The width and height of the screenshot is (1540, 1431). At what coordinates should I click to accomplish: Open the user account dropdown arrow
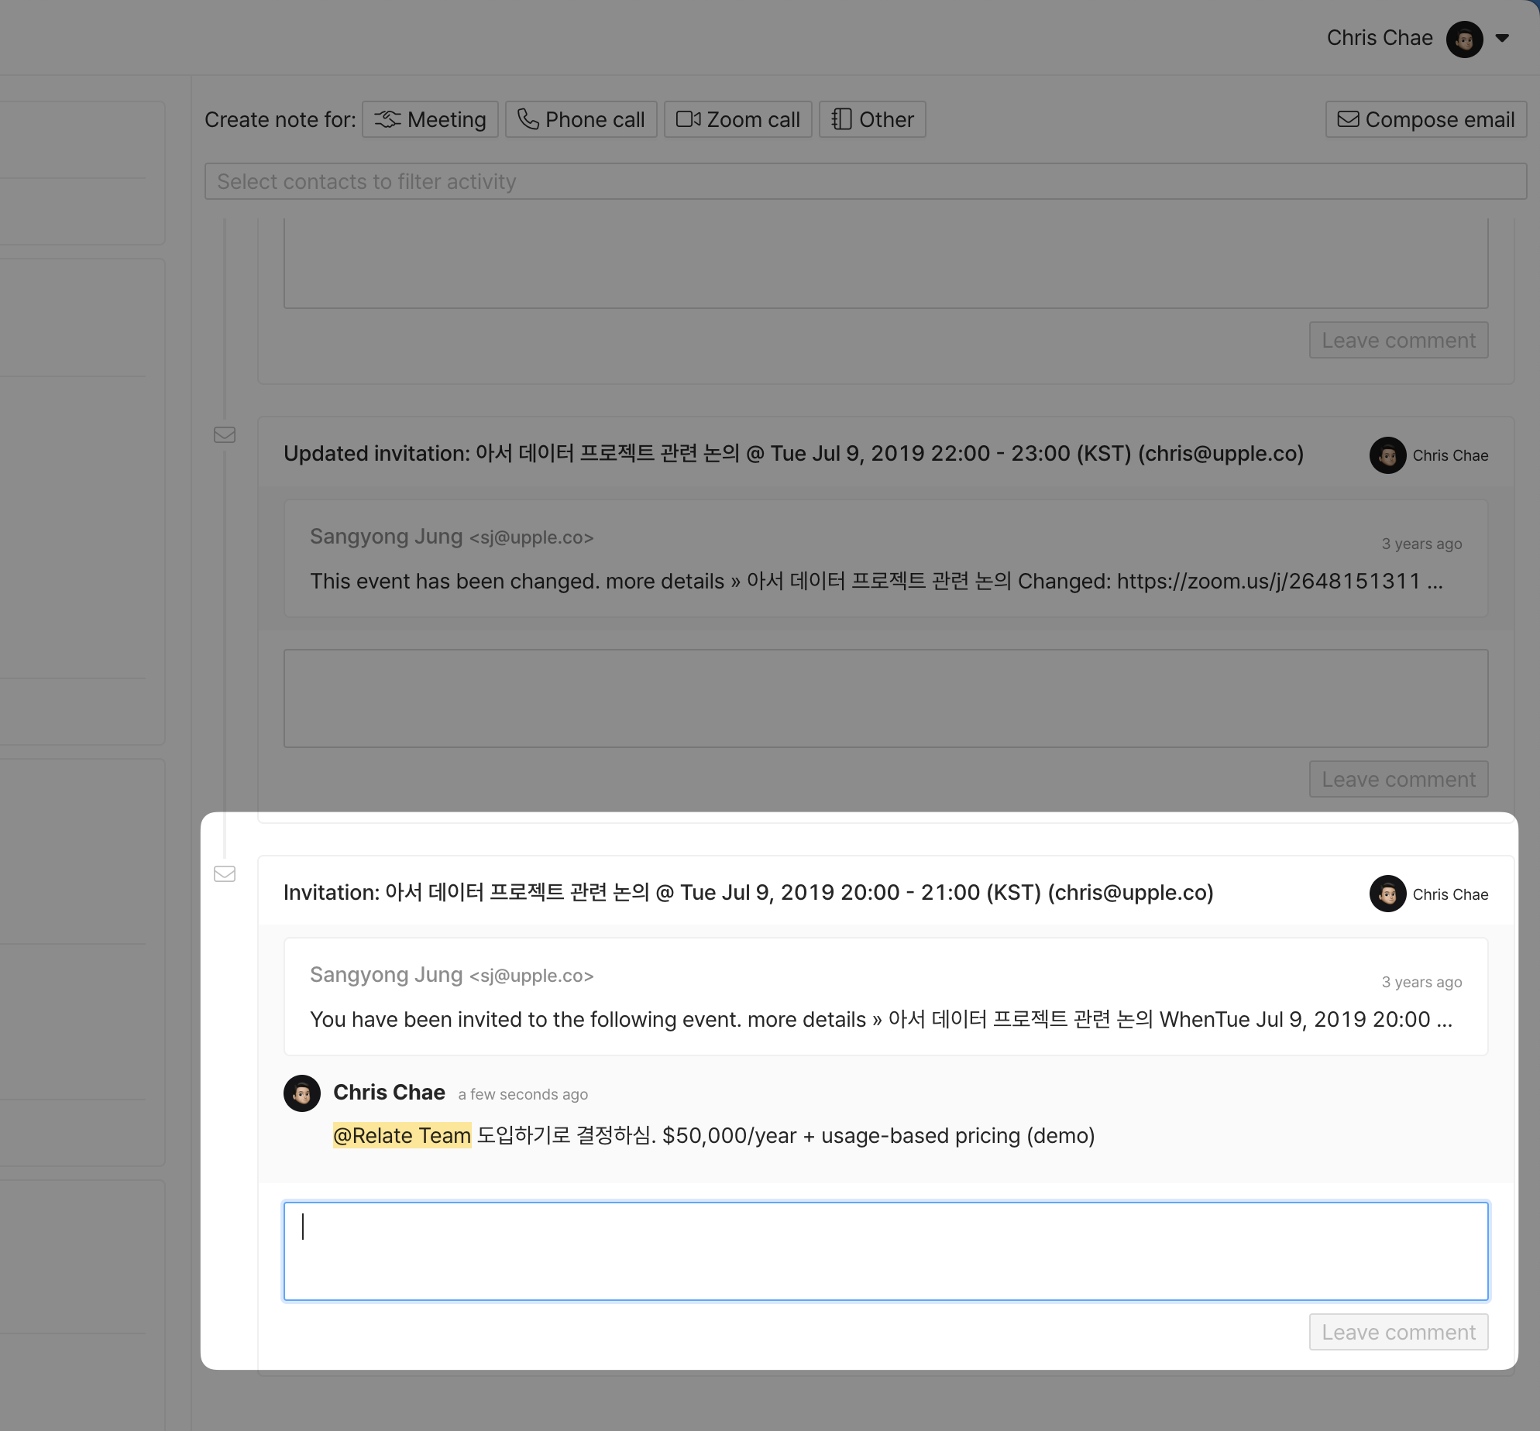[x=1502, y=38]
